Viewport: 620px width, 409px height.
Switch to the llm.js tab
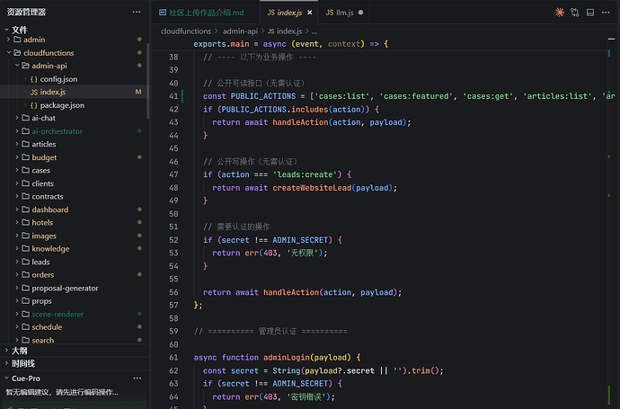pyautogui.click(x=344, y=13)
